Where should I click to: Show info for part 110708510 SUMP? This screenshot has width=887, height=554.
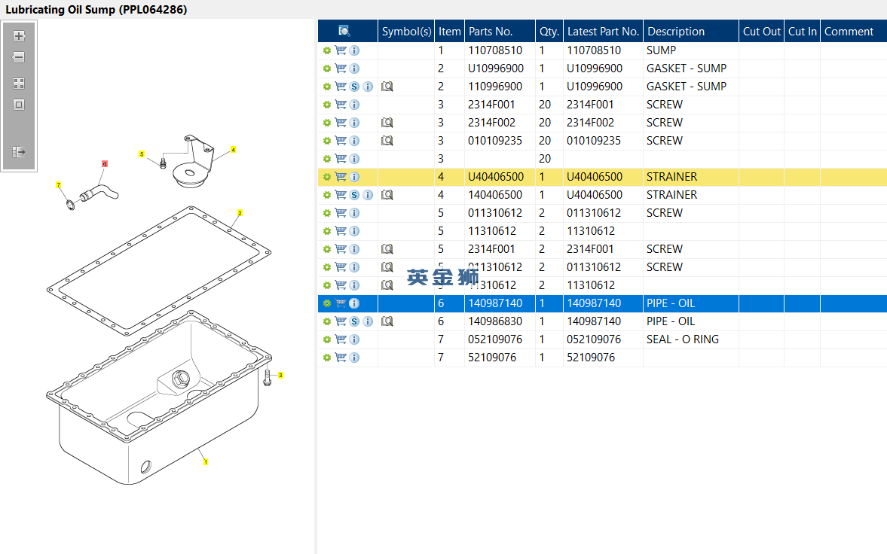pos(354,50)
